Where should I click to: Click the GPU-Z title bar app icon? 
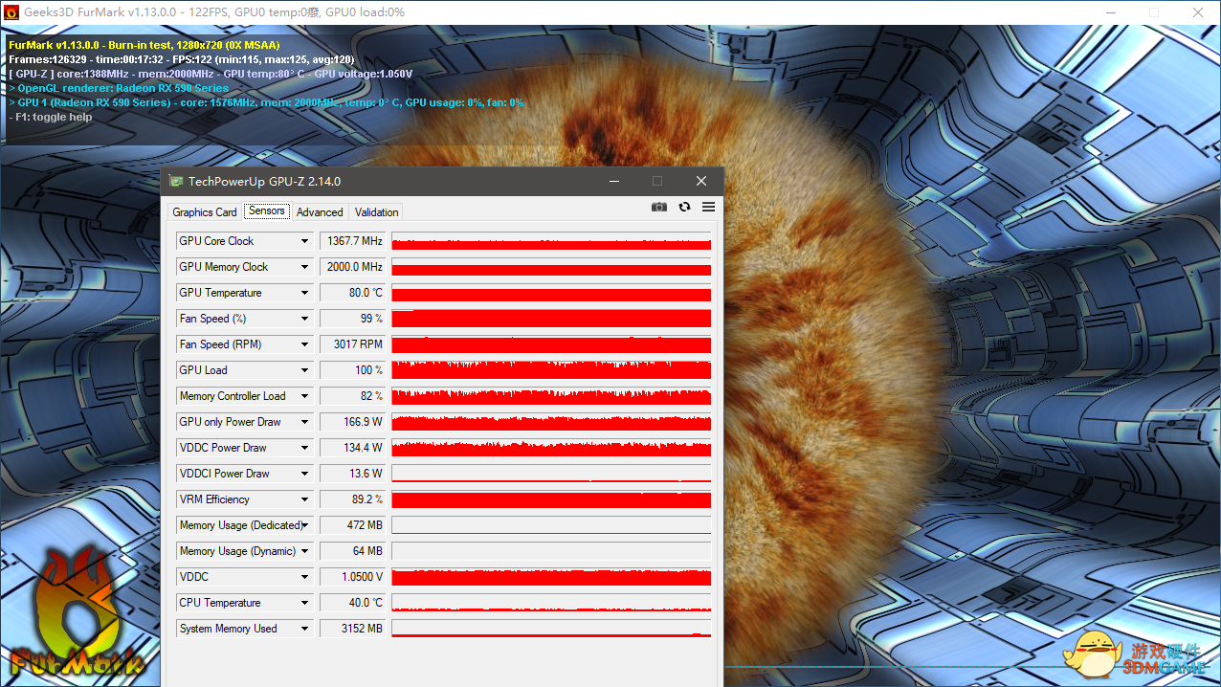[x=176, y=181]
